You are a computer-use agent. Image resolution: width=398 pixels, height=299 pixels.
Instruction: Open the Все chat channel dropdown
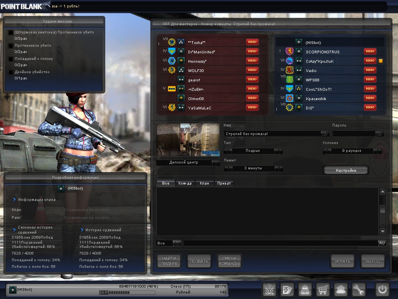(177, 243)
